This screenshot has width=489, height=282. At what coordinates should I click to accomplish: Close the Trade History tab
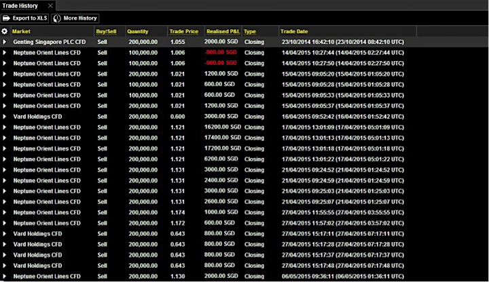[50, 5]
